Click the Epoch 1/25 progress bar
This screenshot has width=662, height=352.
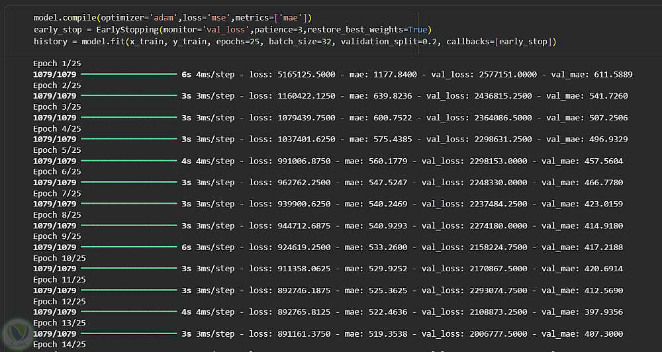click(129, 74)
